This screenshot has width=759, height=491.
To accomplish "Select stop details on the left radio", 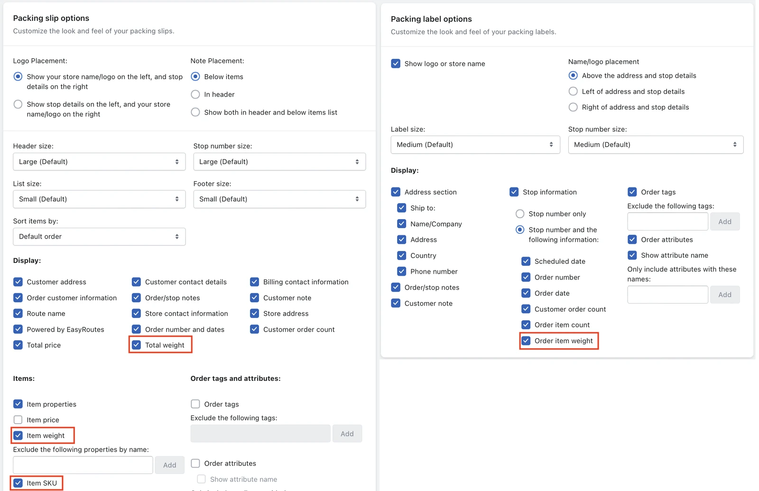I will (x=18, y=104).
